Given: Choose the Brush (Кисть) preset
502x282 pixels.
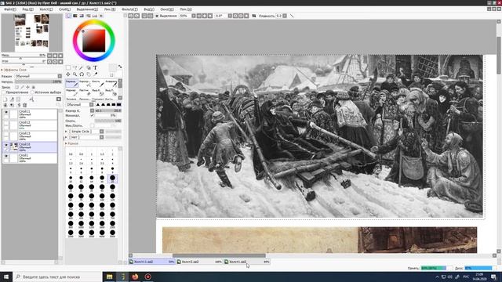Looking at the screenshot, I should tap(97, 84).
